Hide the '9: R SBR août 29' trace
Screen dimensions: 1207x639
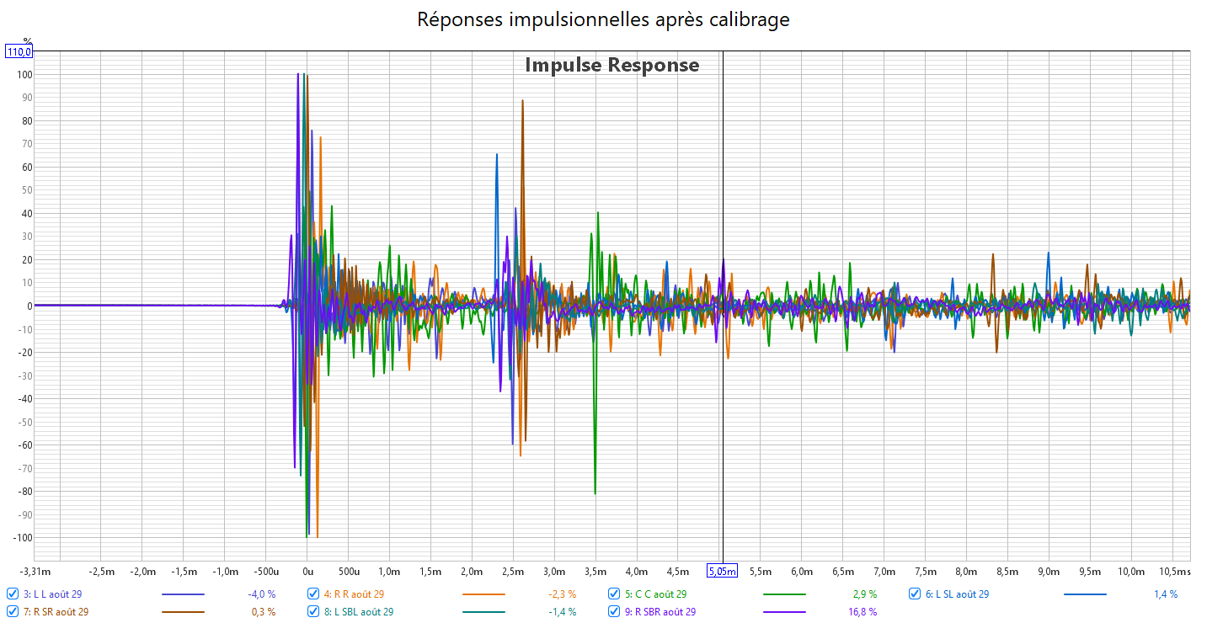point(614,612)
